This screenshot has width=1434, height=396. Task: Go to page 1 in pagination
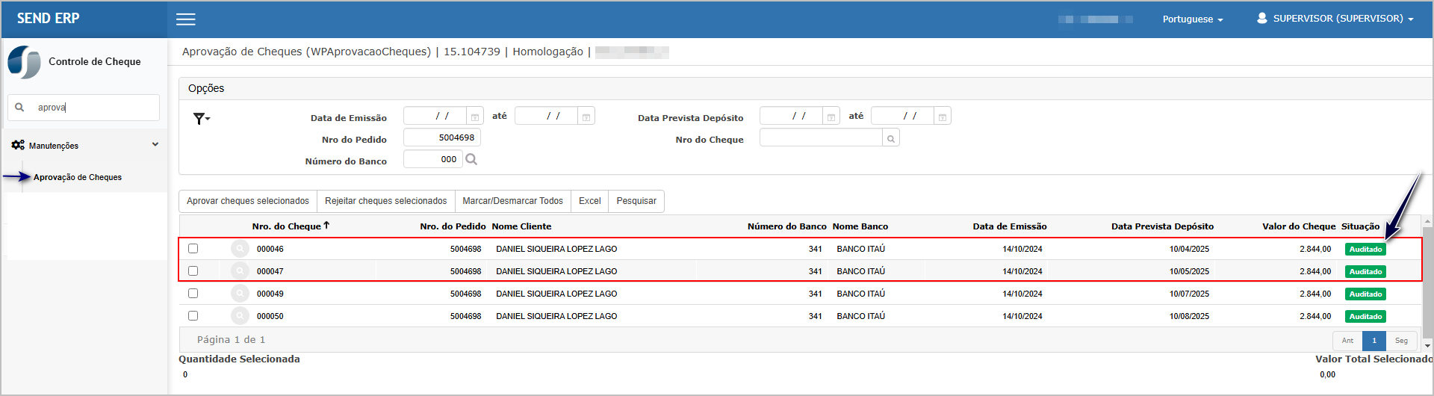click(x=1374, y=341)
